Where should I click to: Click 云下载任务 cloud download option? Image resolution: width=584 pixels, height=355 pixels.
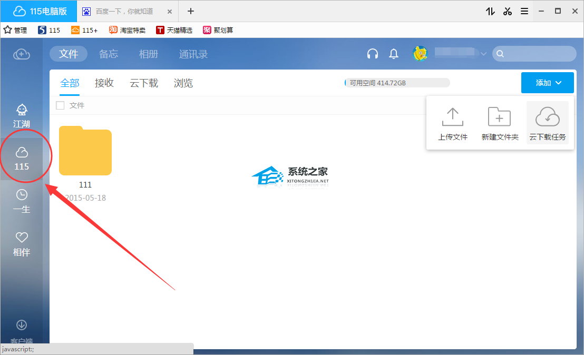coord(548,123)
